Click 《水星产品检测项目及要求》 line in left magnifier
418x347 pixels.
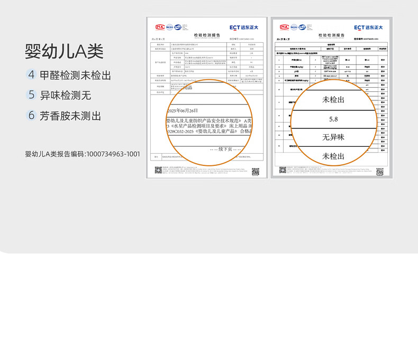coord(210,126)
